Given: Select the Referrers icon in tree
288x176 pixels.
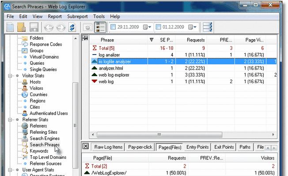Looking at the screenshot, I should point(25,126).
